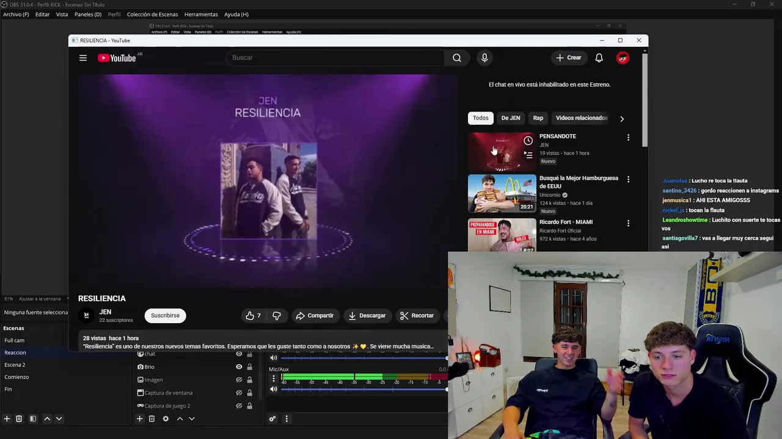Image resolution: width=782 pixels, height=439 pixels.
Task: Start voice search with the microphone icon
Action: pyautogui.click(x=484, y=58)
